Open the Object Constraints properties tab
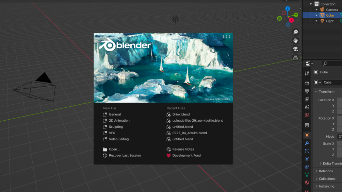Viewport: 342px width, 192px height. 307,167
